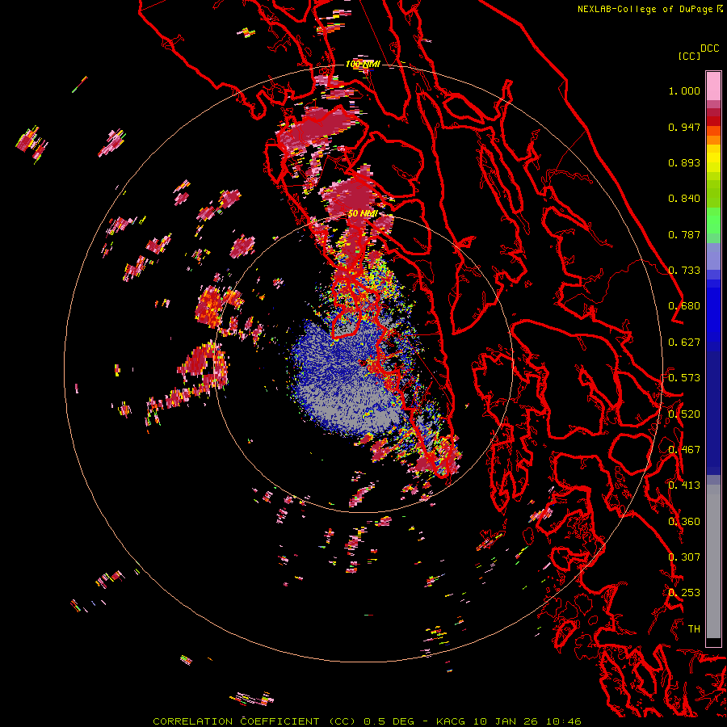Click the Correlation Coefficient KACG caption text
The width and height of the screenshot is (727, 727).
[x=367, y=721]
